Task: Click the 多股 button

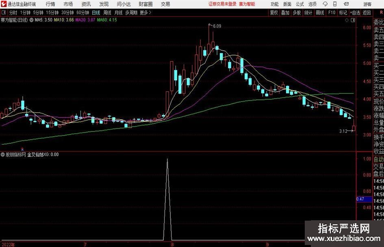Action: point(297,13)
